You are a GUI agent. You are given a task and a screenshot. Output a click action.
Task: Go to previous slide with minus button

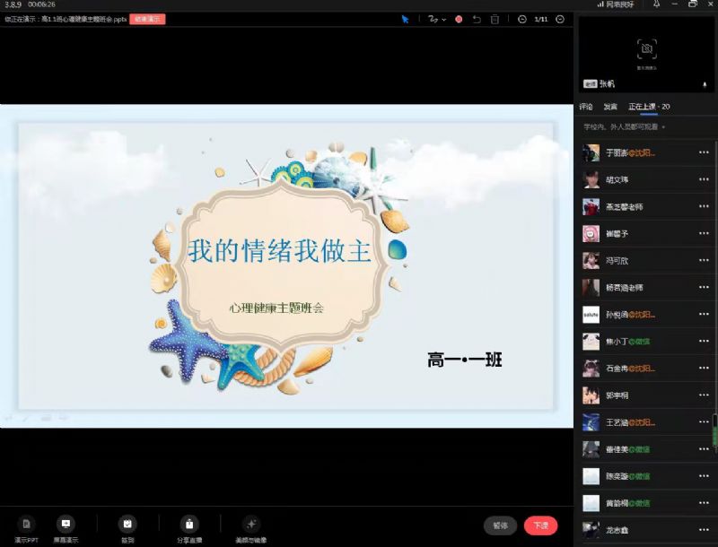[x=521, y=19]
